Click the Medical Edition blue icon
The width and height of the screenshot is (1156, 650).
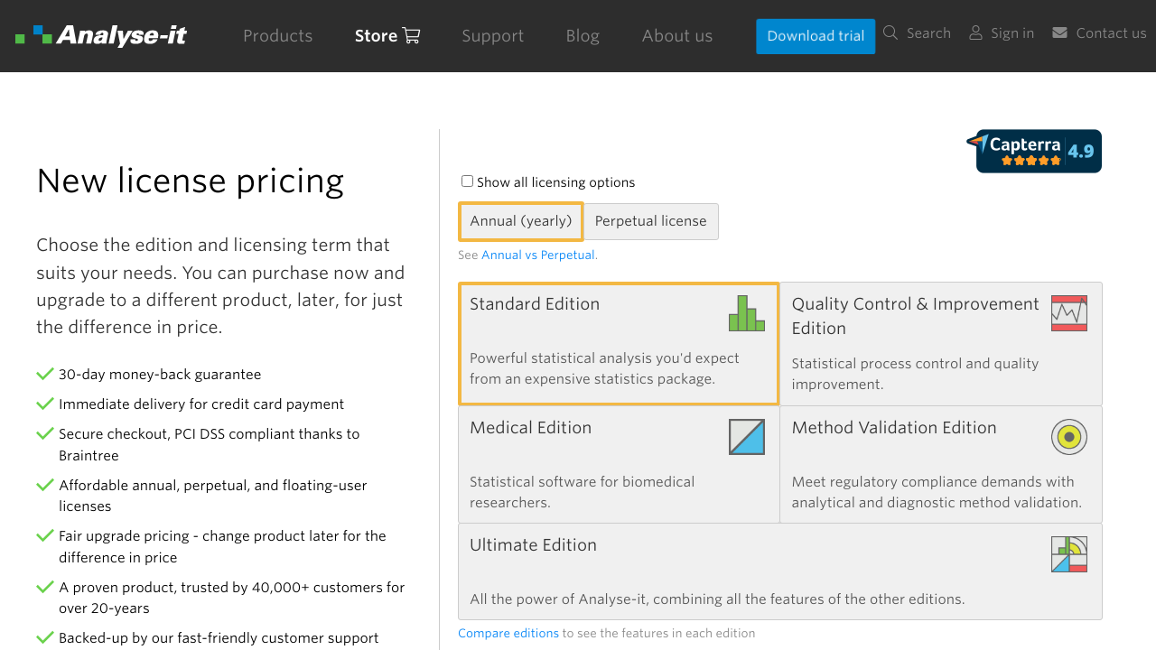point(746,437)
